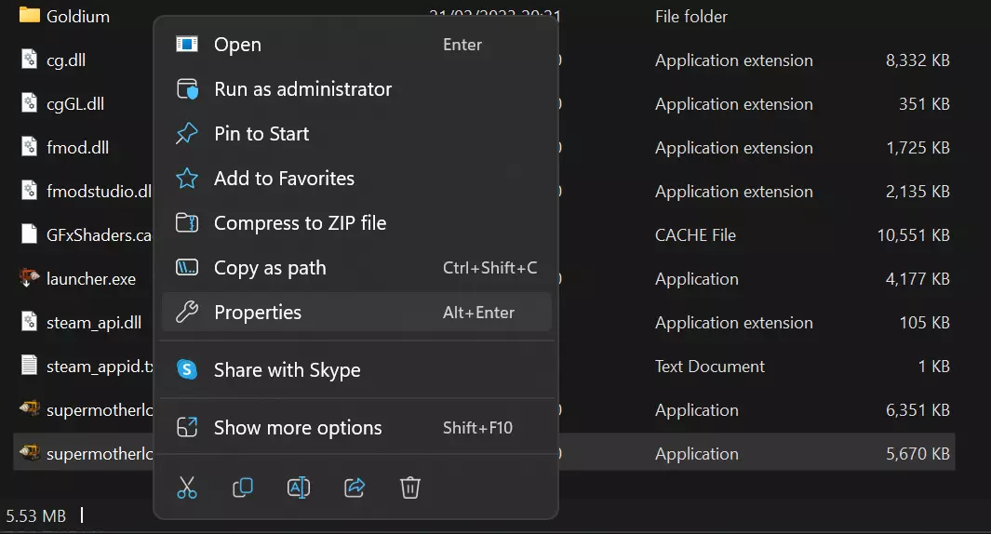Select Copy as path option
The height and width of the screenshot is (534, 991).
270,268
